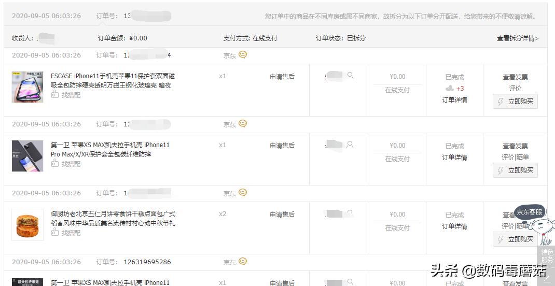Click order number 126319695286
The width and height of the screenshot is (555, 286).
[x=147, y=262]
